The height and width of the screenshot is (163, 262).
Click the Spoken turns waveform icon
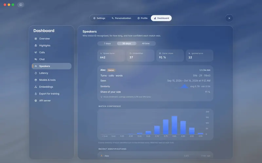point(101,53)
